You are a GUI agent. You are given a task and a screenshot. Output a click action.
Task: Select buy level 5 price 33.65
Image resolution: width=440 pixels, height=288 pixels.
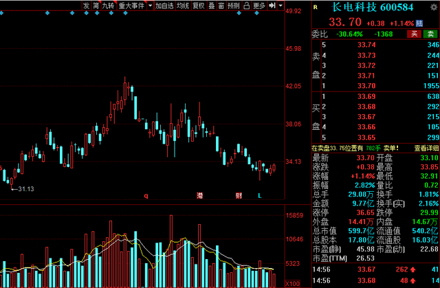(366, 137)
